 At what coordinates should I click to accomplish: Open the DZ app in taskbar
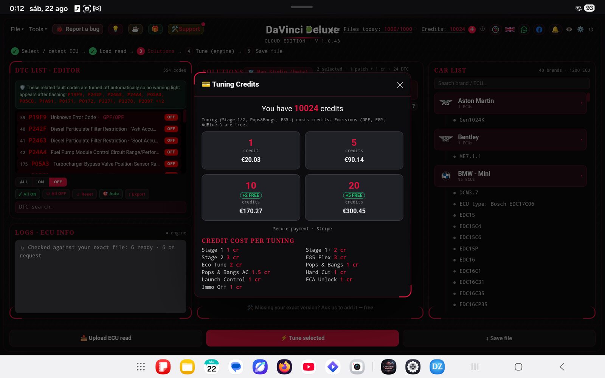coord(437,367)
